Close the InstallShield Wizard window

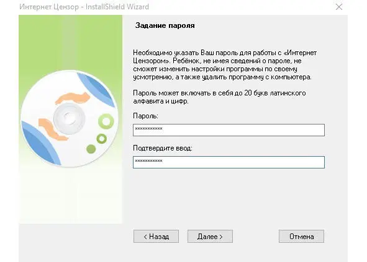point(339,7)
